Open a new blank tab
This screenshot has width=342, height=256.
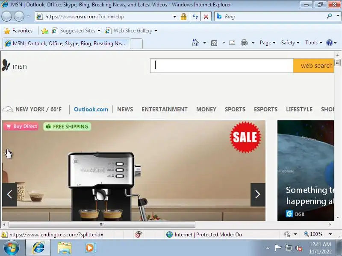click(136, 44)
